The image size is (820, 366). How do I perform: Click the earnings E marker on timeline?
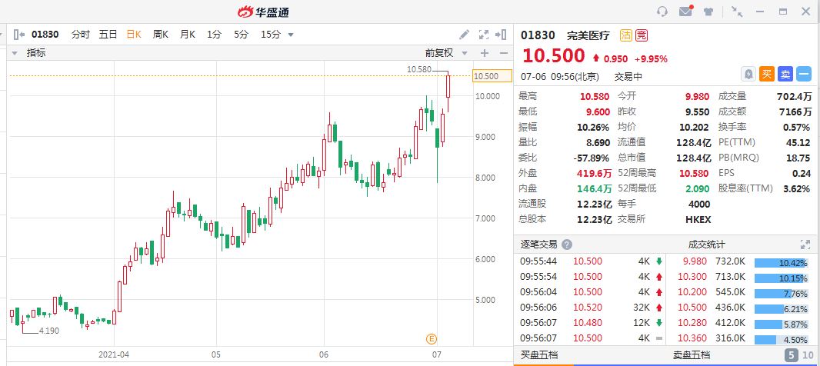pyautogui.click(x=432, y=338)
